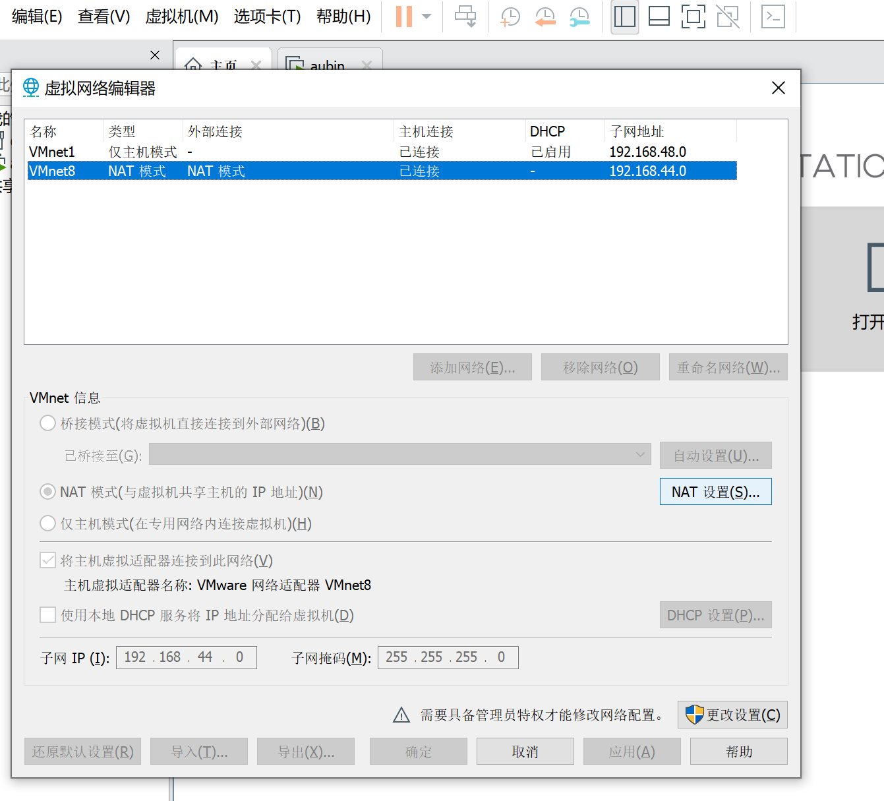Toggle the thumbnail bar view icon
Image resolution: width=884 pixels, height=801 pixels.
click(x=659, y=16)
